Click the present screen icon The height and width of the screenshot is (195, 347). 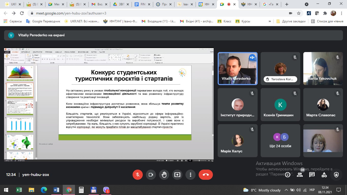click(177, 175)
